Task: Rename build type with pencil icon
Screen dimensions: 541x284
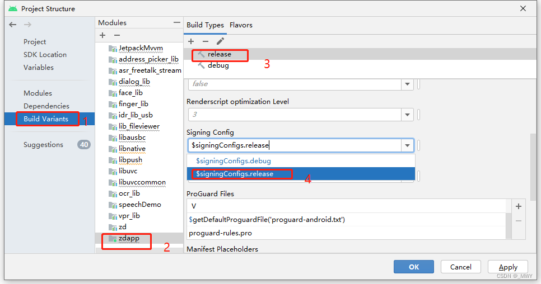Action: (x=221, y=41)
